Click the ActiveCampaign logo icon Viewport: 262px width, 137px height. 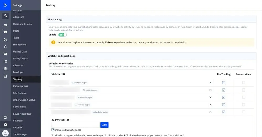click(5, 5)
